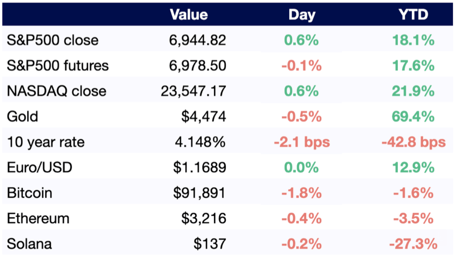Select the Bitcoin row label
The width and height of the screenshot is (456, 258).
click(x=29, y=193)
